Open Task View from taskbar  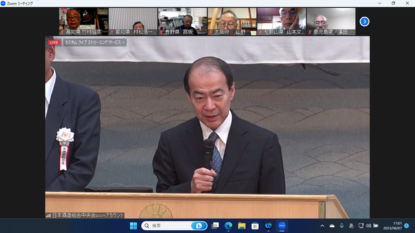[215, 226]
